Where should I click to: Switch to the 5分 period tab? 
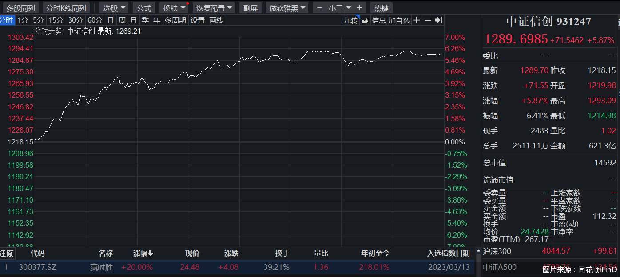pyautogui.click(x=39, y=20)
